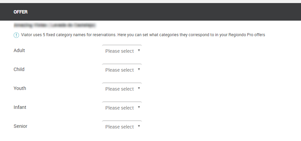The width and height of the screenshot is (301, 141).
Task: Click the Youth label
Action: 20,88
